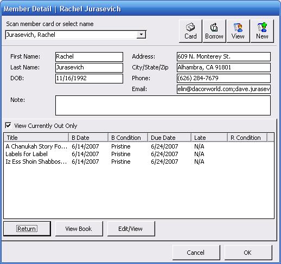Click into the Email field
The height and width of the screenshot is (264, 281).
223,89
